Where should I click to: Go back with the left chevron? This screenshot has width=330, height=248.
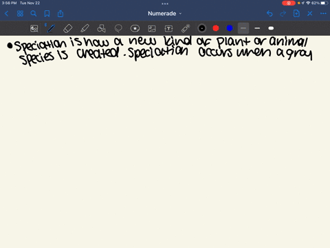point(6,14)
